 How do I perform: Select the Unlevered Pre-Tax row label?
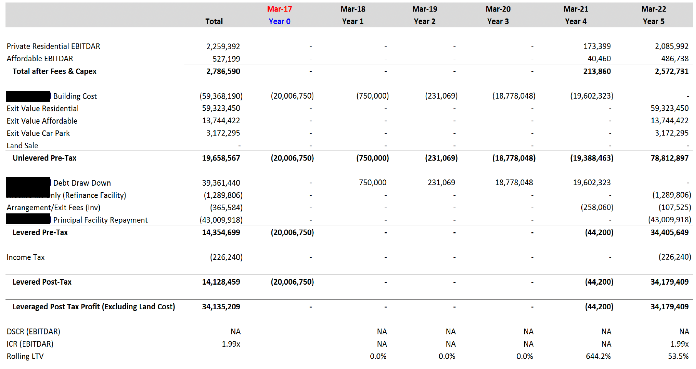point(45,158)
